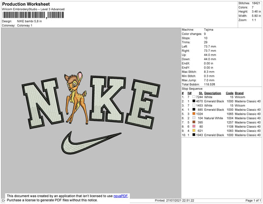Image resolution: width=263 pixels, height=204 pixels.
Task: Click the barcode under the worksheet title
Action: (x=33, y=15)
